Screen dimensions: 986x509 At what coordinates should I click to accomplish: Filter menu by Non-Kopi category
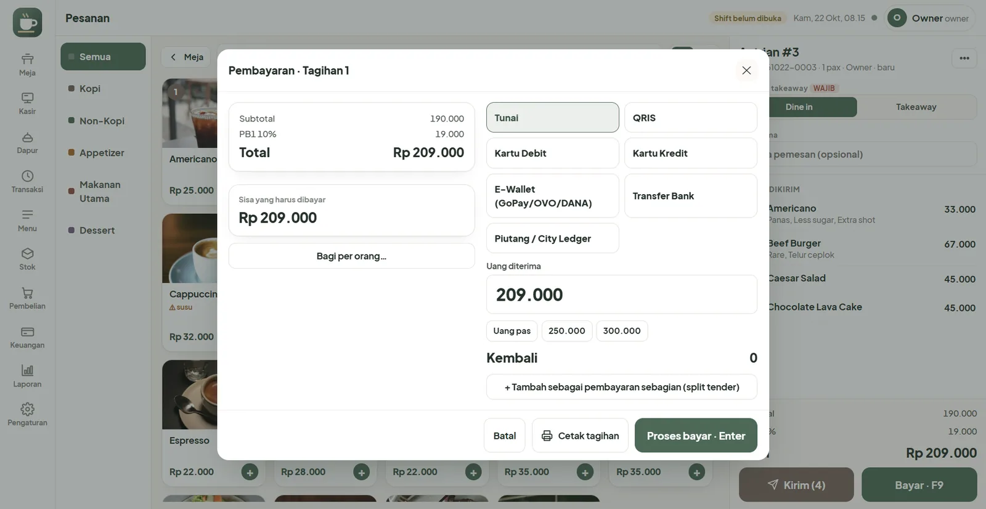click(103, 121)
